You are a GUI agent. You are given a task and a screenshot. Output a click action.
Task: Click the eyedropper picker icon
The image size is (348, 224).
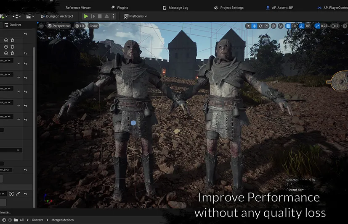pos(18,194)
